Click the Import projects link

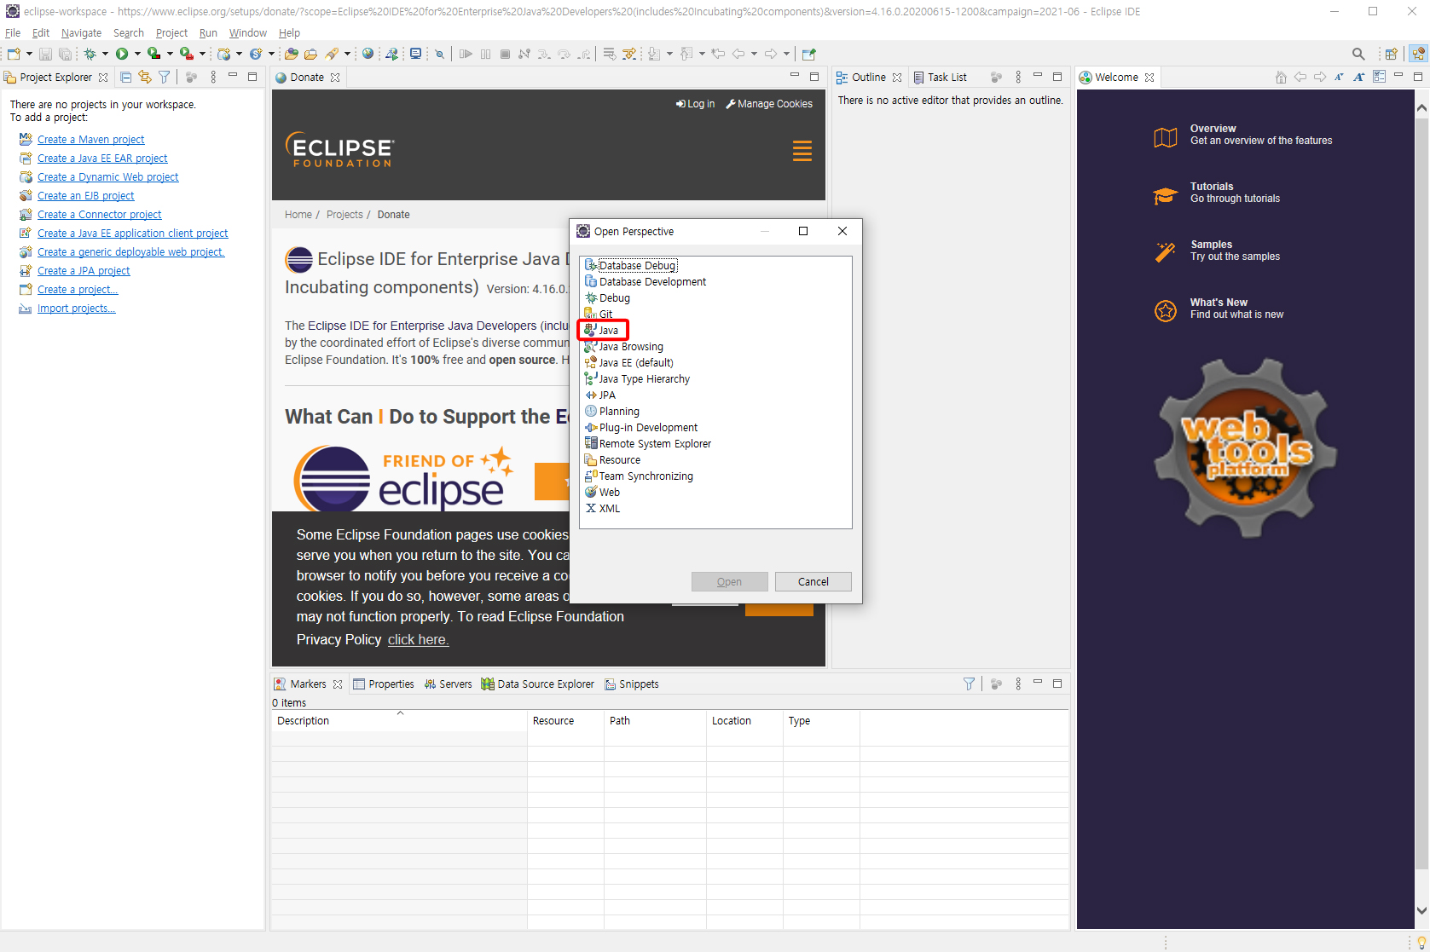76,308
